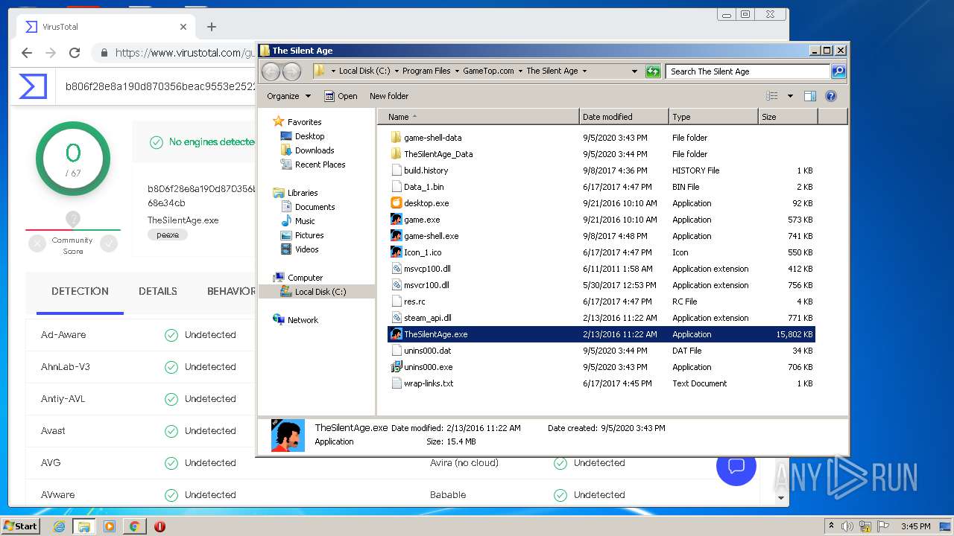The width and height of the screenshot is (954, 536).
Task: Sort files by Type column header
Action: tap(713, 117)
